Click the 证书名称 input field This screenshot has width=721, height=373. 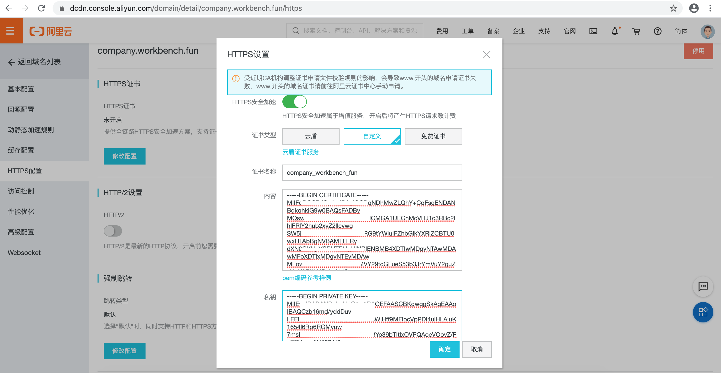click(x=372, y=173)
